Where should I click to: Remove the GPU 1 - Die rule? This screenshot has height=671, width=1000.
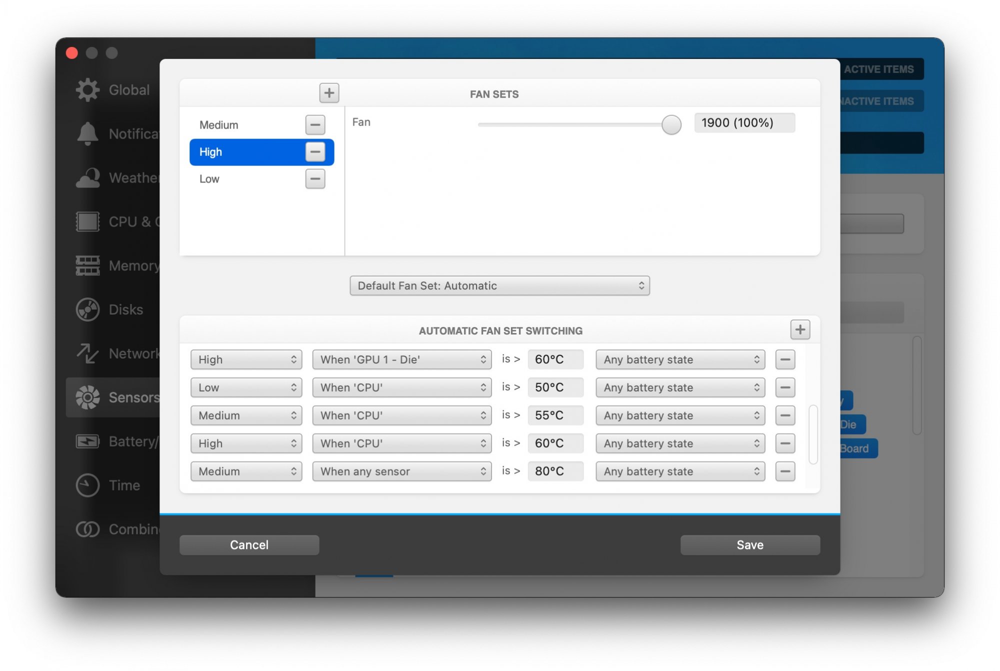pos(785,359)
